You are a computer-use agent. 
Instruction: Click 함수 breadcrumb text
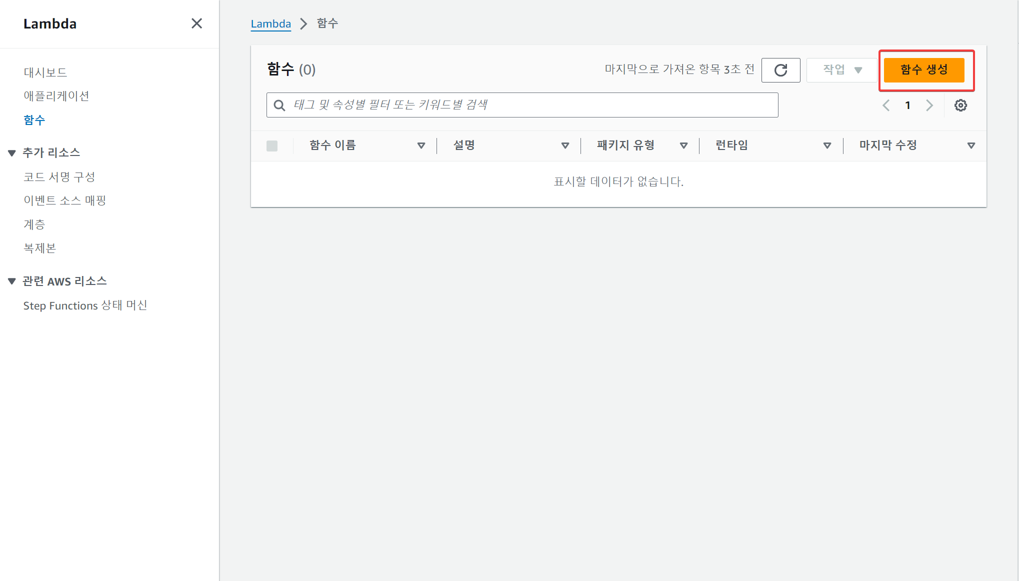[x=327, y=23]
